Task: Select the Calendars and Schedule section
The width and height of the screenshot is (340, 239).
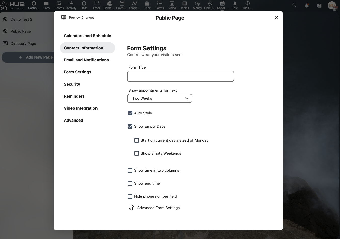Action: 87,36
